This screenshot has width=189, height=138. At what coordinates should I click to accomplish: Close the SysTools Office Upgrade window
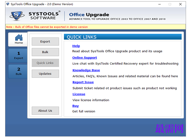click(180, 4)
